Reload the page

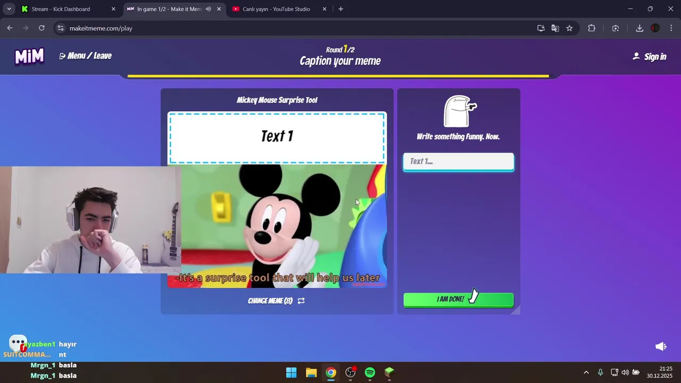(x=41, y=28)
